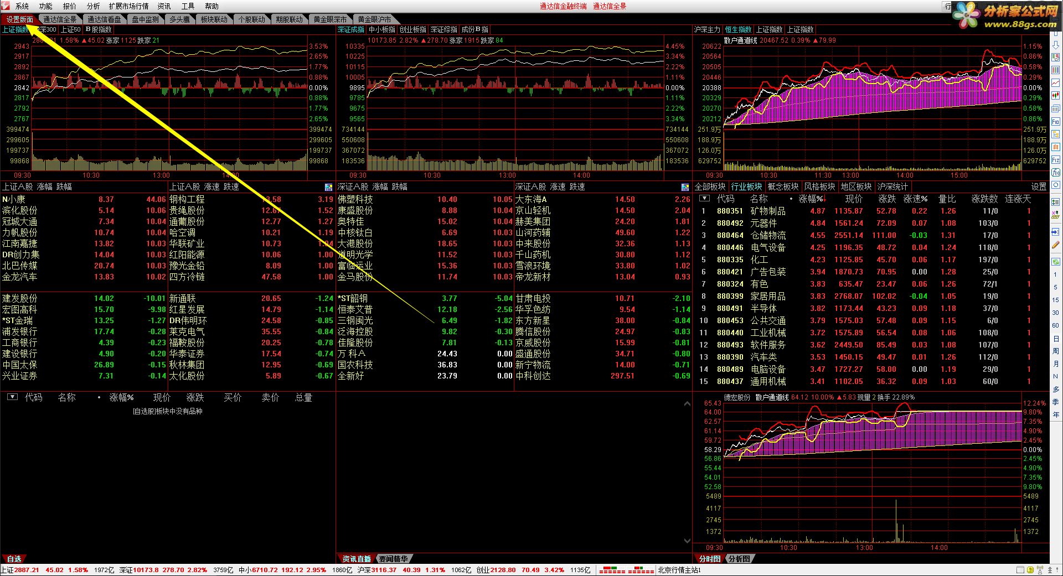1063x576 pixels.
Task: Open the F12 trading icon in sidebar
Action: coord(1056,160)
